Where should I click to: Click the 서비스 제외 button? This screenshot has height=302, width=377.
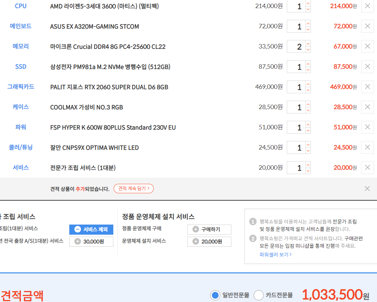click(91, 229)
